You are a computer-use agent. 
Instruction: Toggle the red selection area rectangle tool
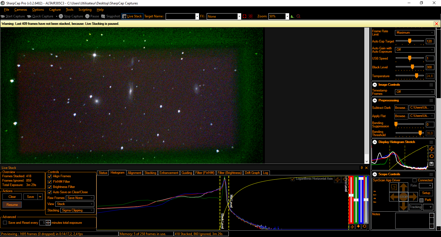click(x=244, y=16)
